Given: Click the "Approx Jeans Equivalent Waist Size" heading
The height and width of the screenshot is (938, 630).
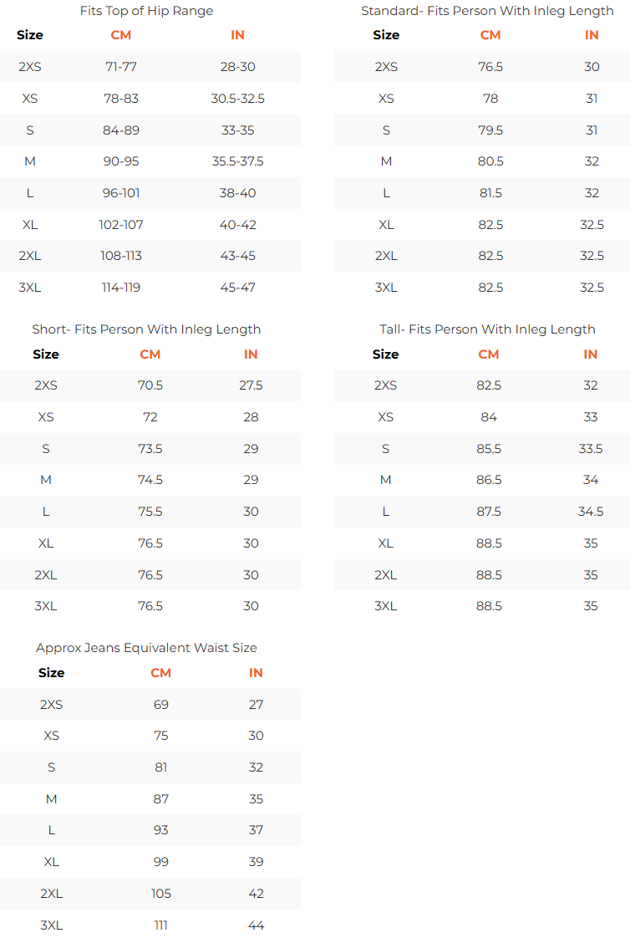Looking at the screenshot, I should (x=146, y=648).
